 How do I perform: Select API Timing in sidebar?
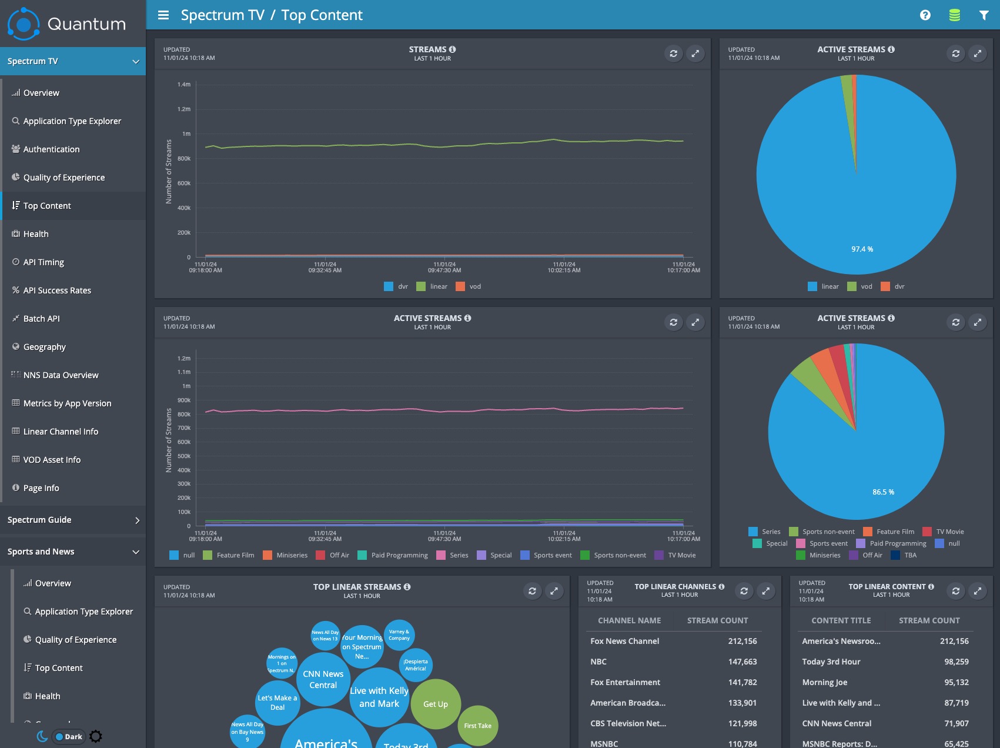click(x=74, y=262)
